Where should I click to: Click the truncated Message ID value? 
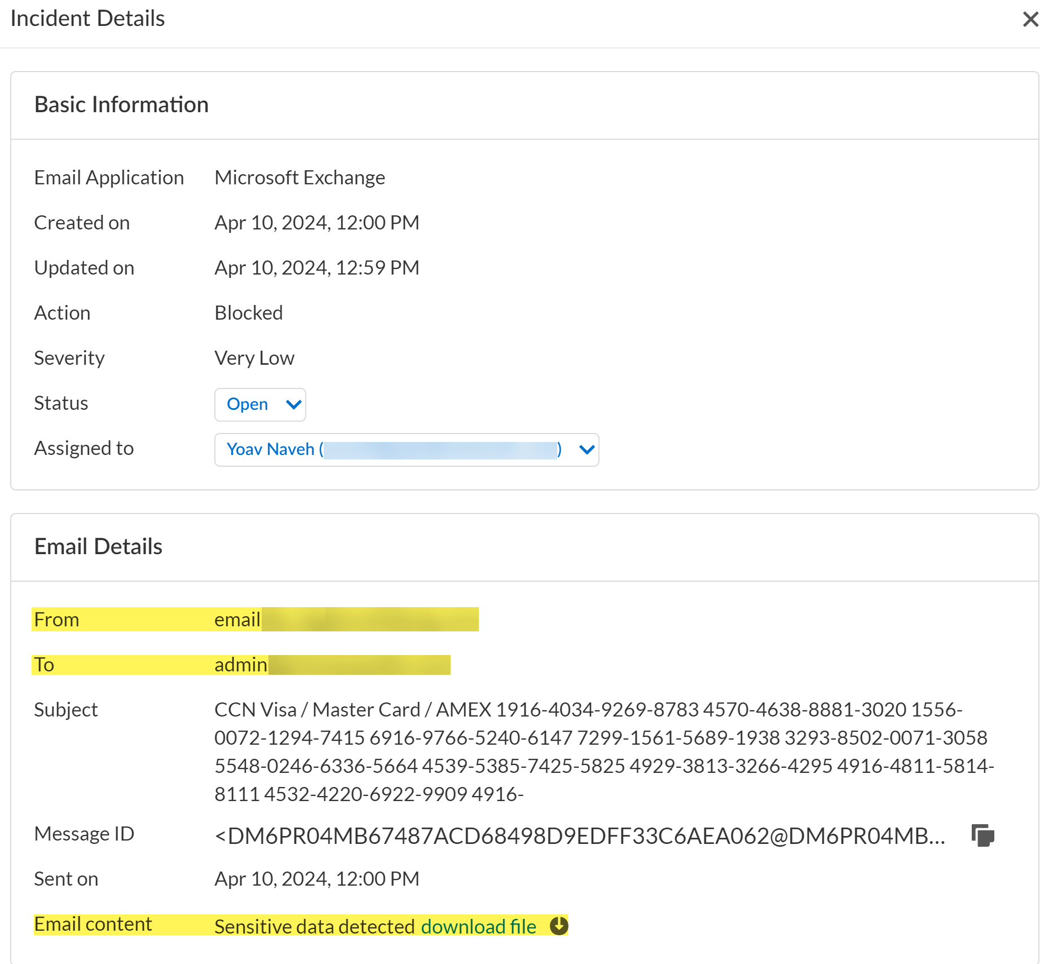579,835
